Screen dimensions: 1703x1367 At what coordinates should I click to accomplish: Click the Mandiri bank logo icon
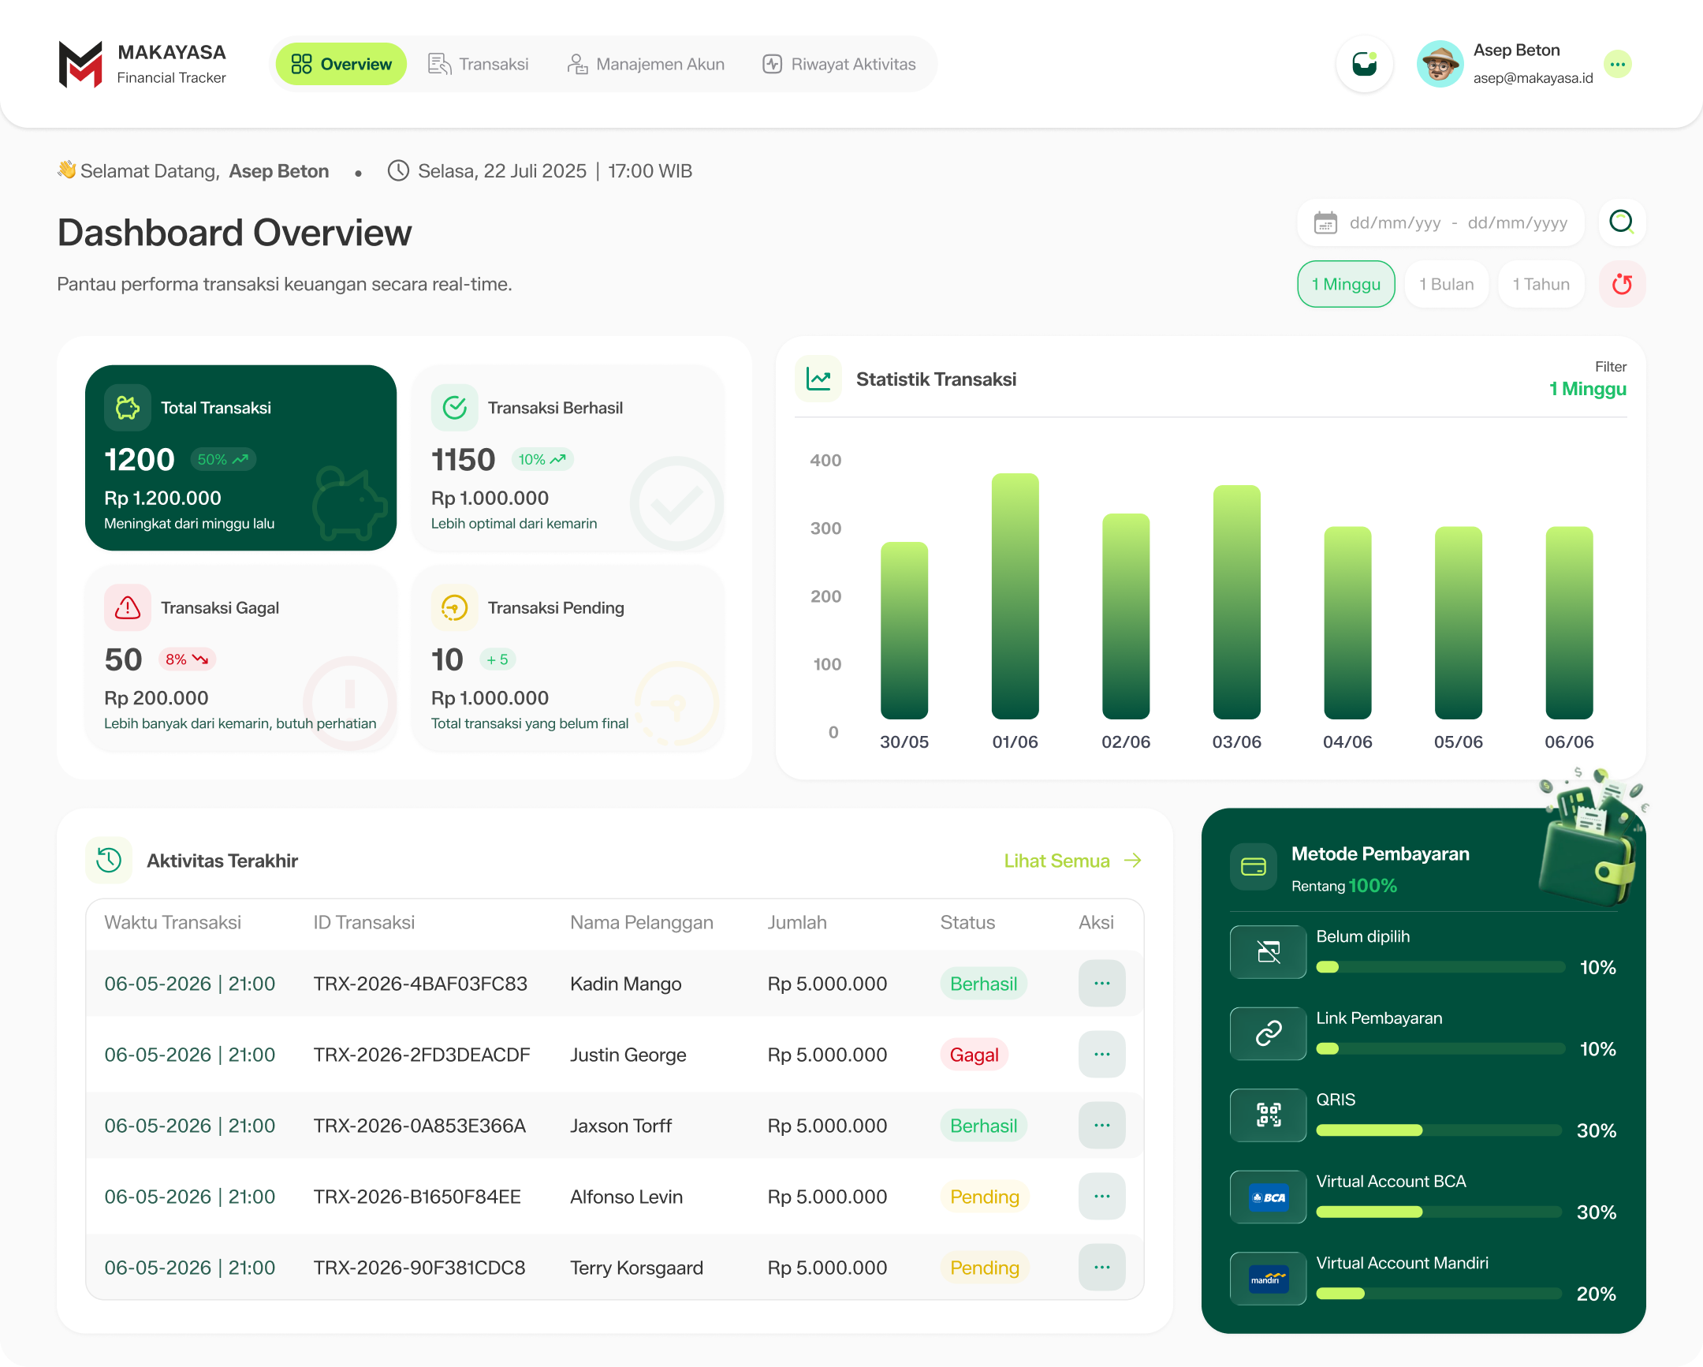[x=1268, y=1278]
